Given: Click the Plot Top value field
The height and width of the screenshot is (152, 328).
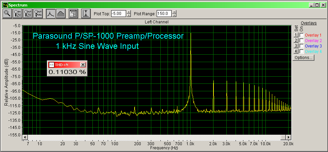Looking at the screenshot, I should (119, 14).
